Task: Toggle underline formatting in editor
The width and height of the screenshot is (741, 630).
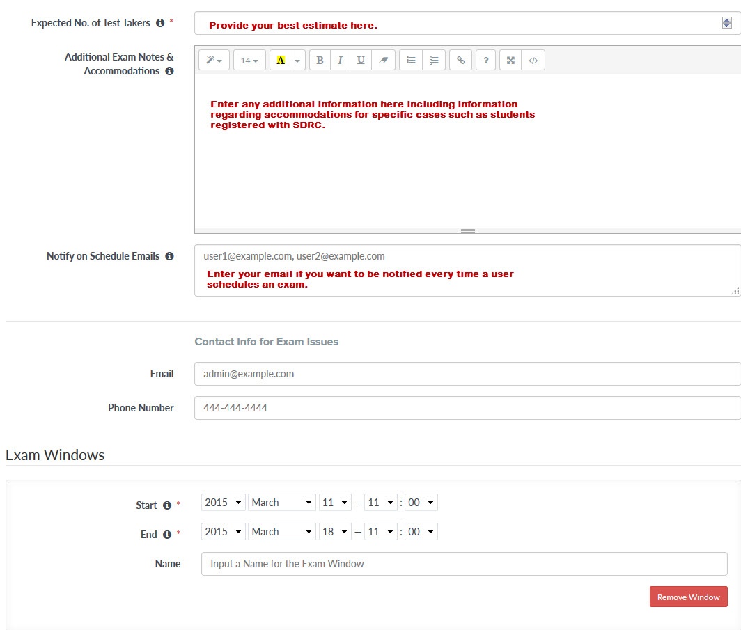Action: click(361, 61)
